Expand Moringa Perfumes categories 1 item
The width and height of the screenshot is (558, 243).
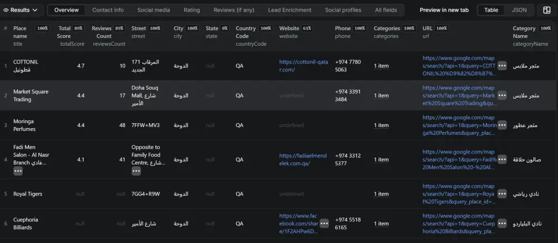pyautogui.click(x=381, y=125)
